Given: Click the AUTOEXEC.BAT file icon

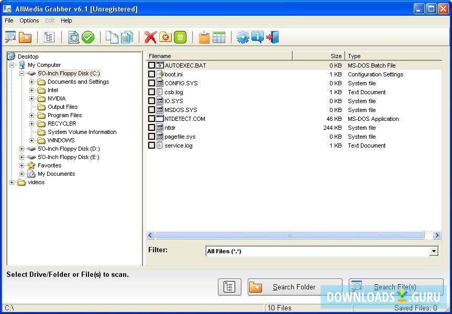Looking at the screenshot, I should pos(160,65).
